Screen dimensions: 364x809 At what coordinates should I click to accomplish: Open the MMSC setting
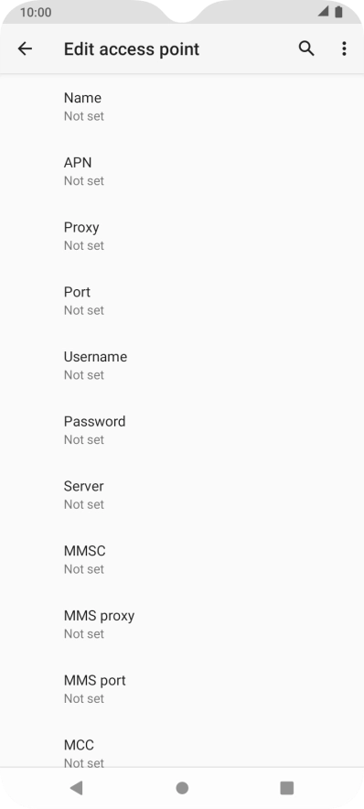click(x=182, y=560)
